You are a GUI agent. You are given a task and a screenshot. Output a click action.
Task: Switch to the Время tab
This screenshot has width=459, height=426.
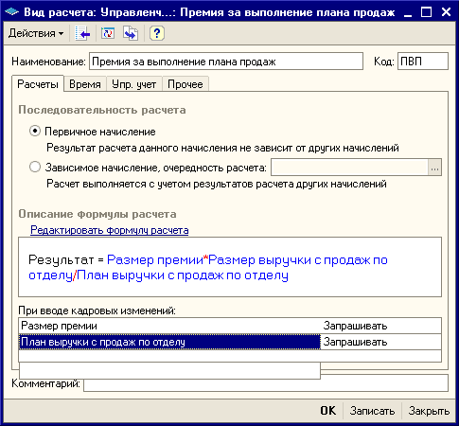tap(85, 84)
